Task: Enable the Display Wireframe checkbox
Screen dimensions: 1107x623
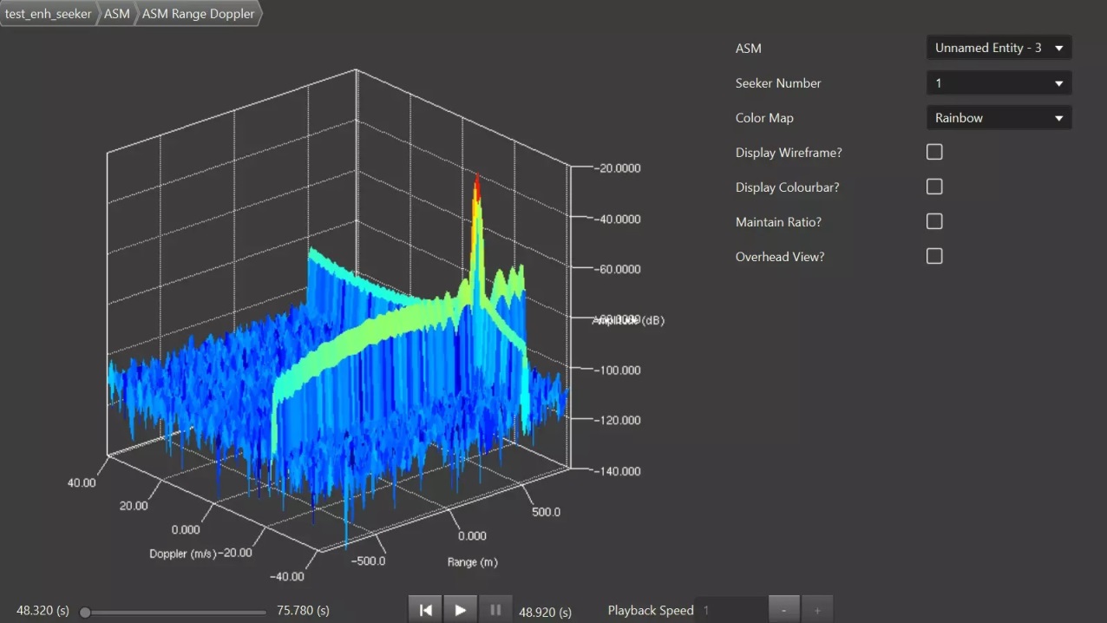Action: point(934,153)
